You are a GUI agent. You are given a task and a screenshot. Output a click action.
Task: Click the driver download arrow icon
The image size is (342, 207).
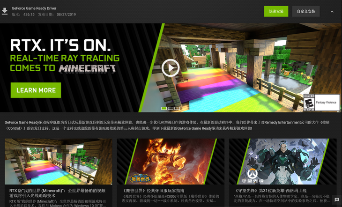point(5,11)
